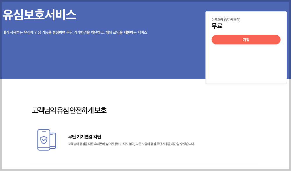Click the service description text under the title

pos(75,33)
